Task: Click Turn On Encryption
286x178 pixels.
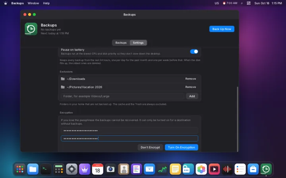Action: (181, 147)
